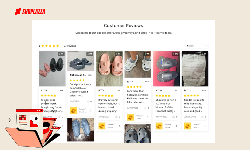Click image count icon on receipt photo
The image size is (250, 150).
pyautogui.click(x=204, y=54)
